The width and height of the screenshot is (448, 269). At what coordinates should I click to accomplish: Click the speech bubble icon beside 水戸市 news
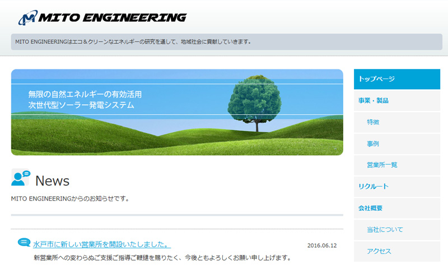(x=24, y=243)
